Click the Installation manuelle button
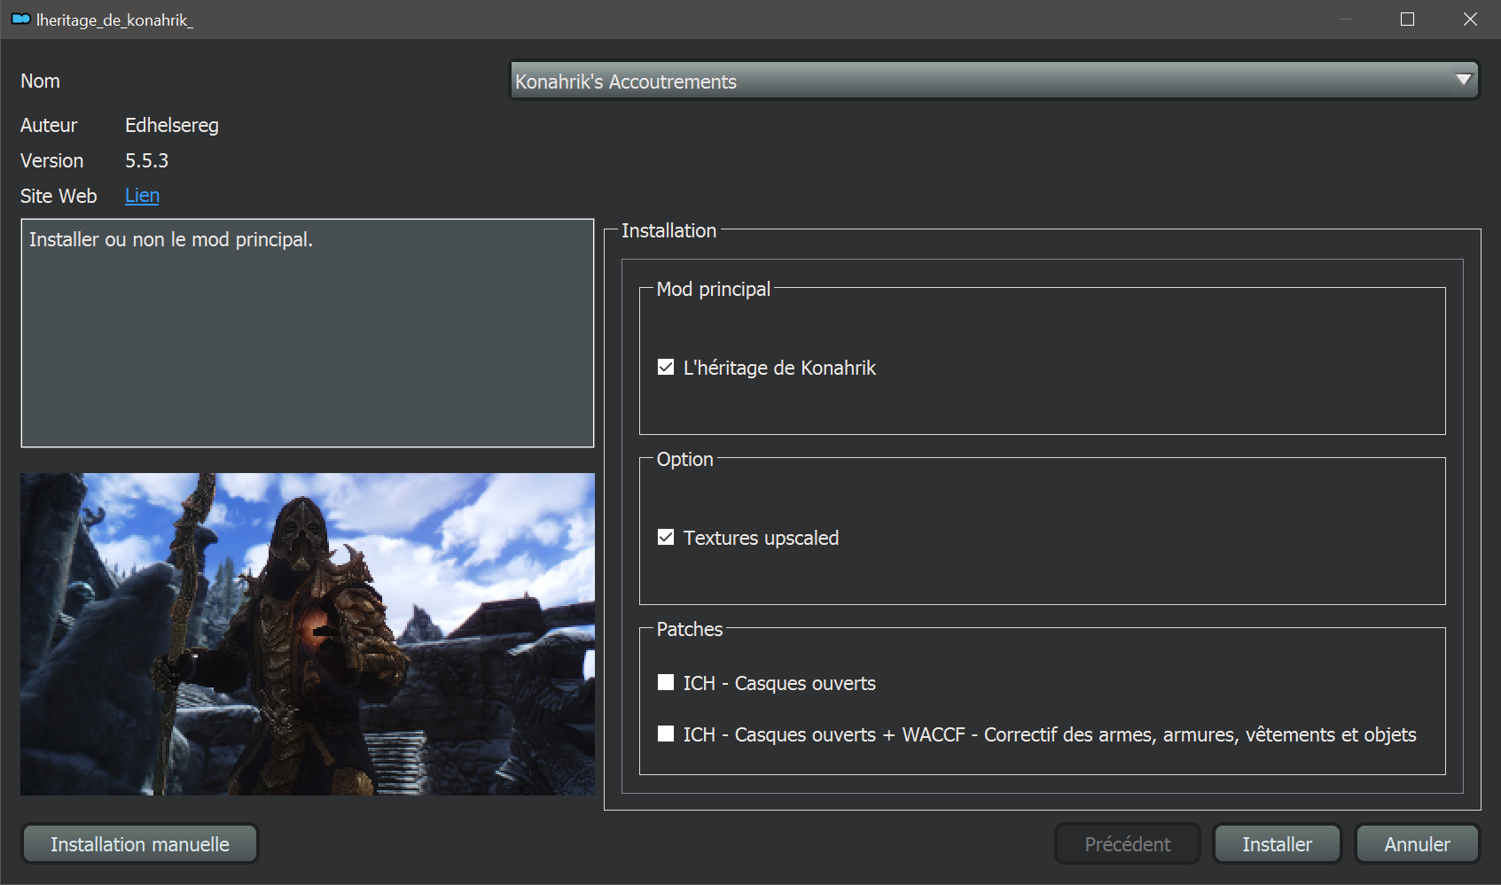This screenshot has height=885, width=1501. [140, 844]
